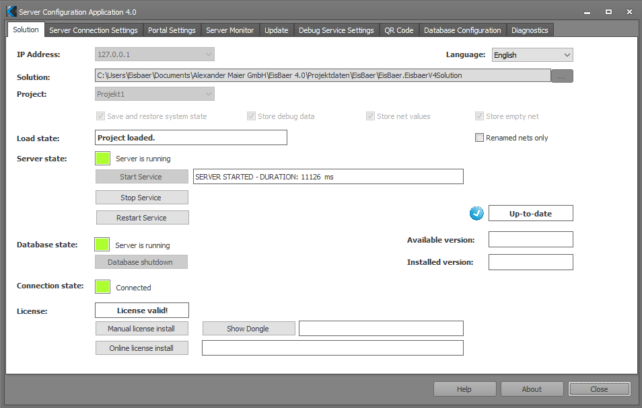Screen dimensions: 642x408
Task: Open the Language dropdown
Action: click(x=532, y=55)
